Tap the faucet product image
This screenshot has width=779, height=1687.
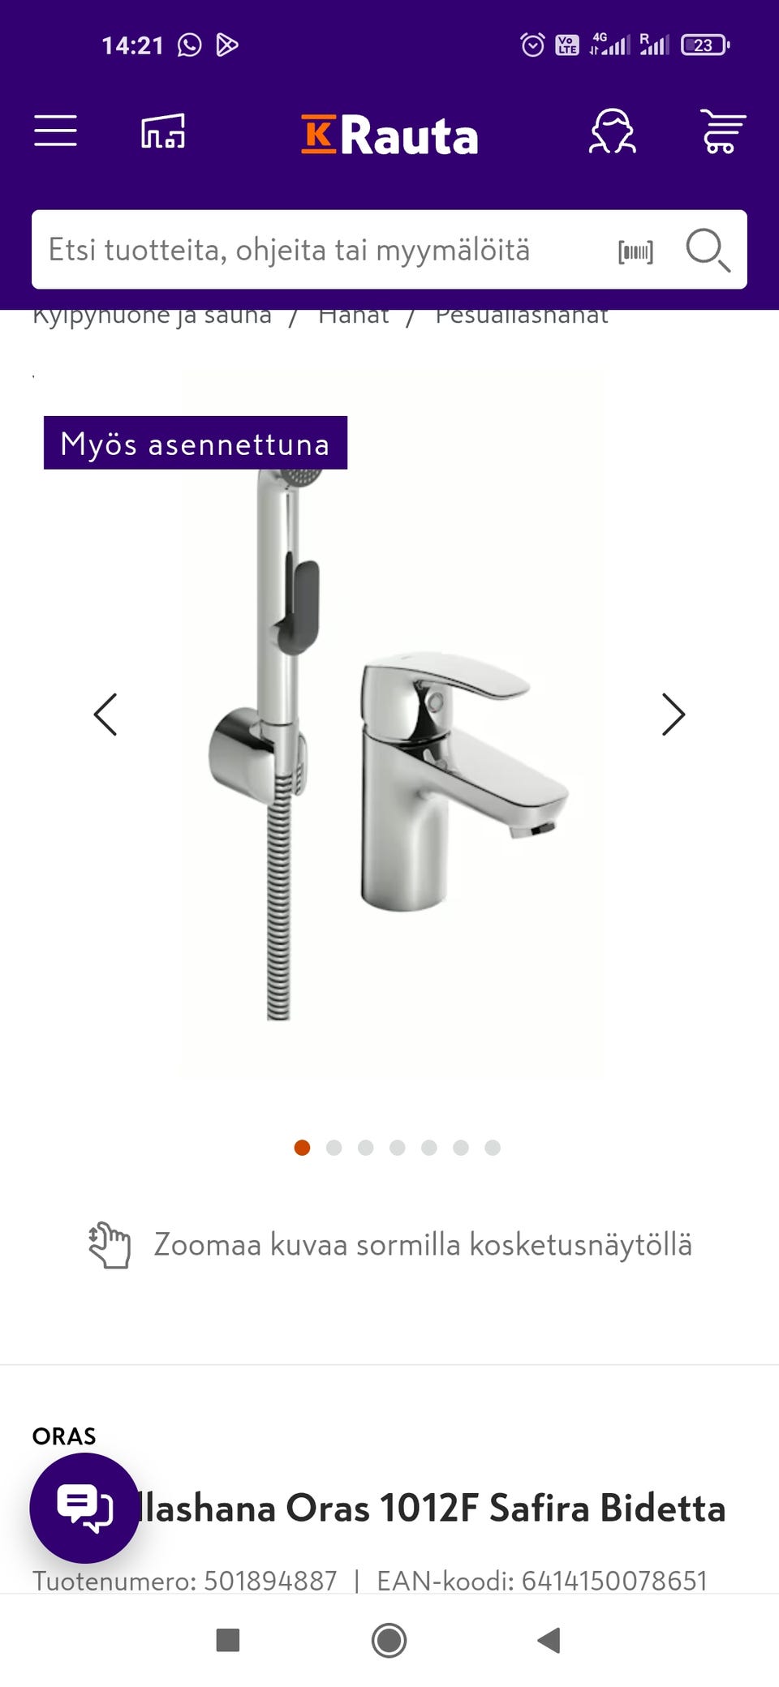[389, 722]
